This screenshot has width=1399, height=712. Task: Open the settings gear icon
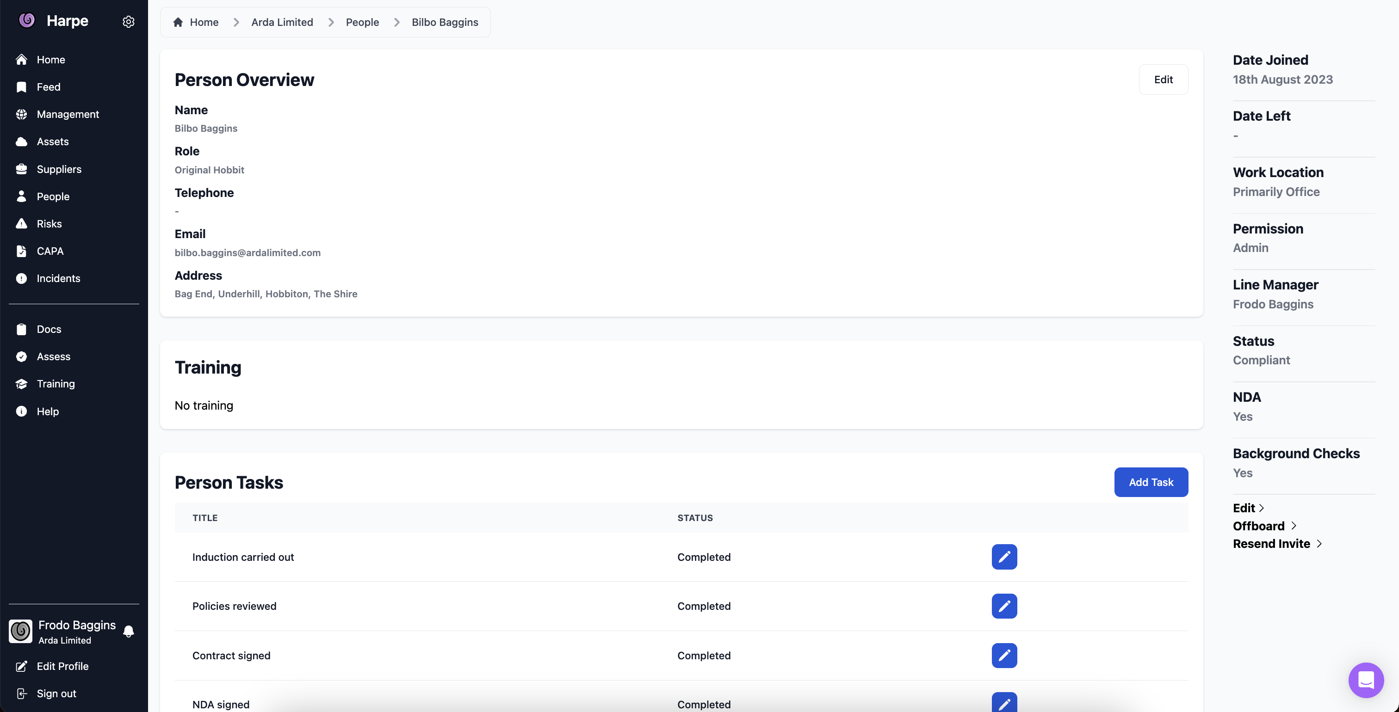pos(128,22)
